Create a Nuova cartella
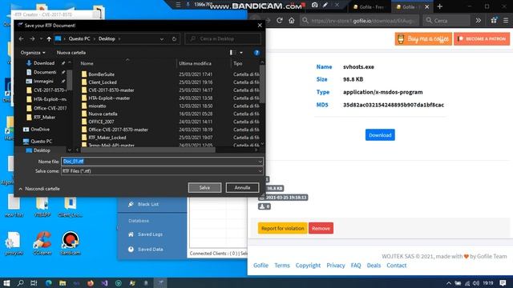Image resolution: width=513 pixels, height=288 pixels. pos(71,53)
